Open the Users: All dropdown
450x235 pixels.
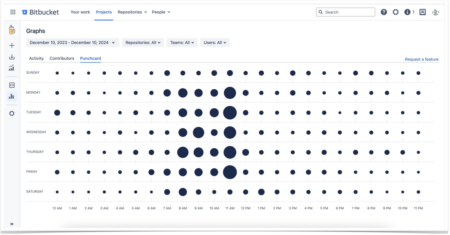pyautogui.click(x=215, y=42)
